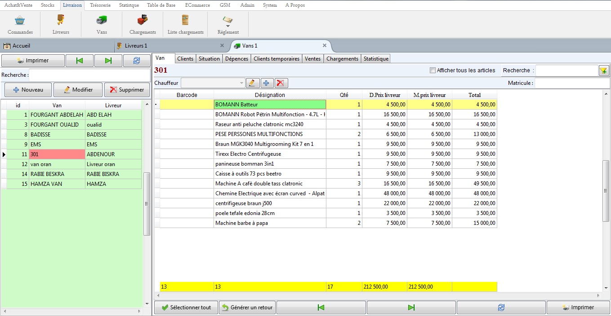This screenshot has width=611, height=316.
Task: Open the Commandes basket icon
Action: 20,21
